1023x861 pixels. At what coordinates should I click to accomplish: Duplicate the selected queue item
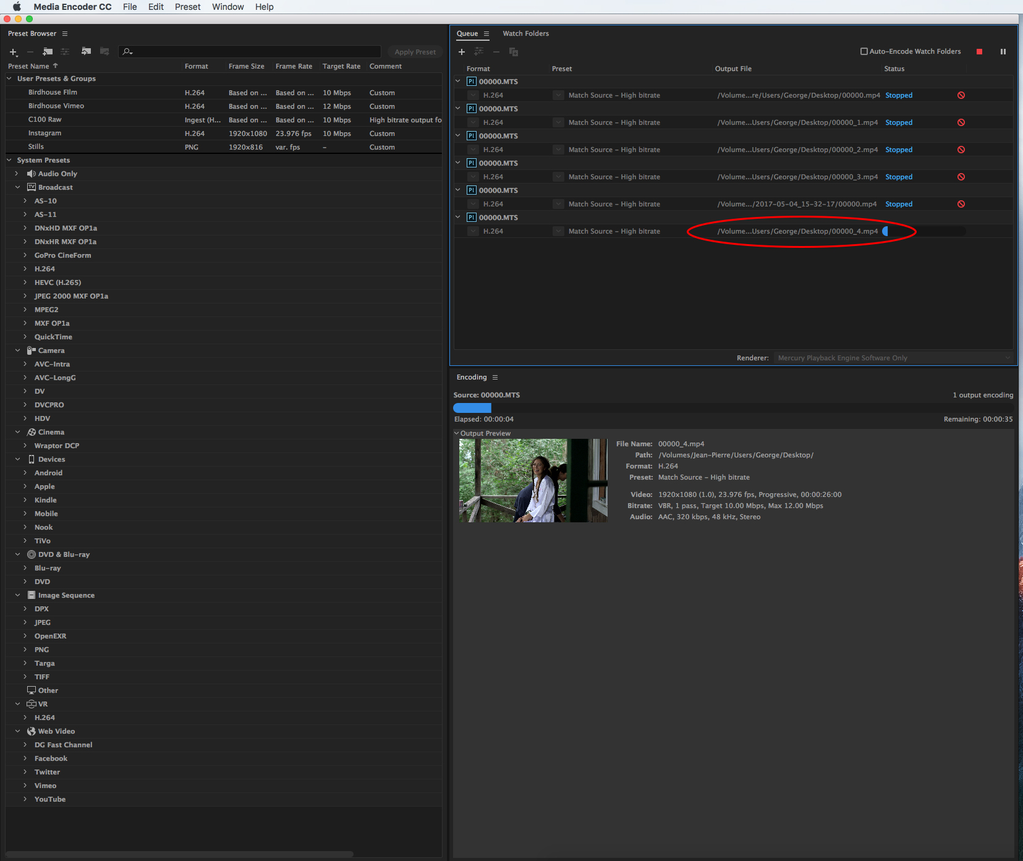514,53
